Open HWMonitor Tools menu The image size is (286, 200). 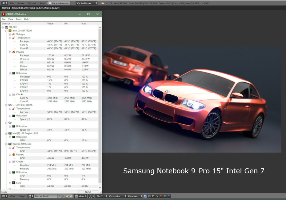pos(18,19)
